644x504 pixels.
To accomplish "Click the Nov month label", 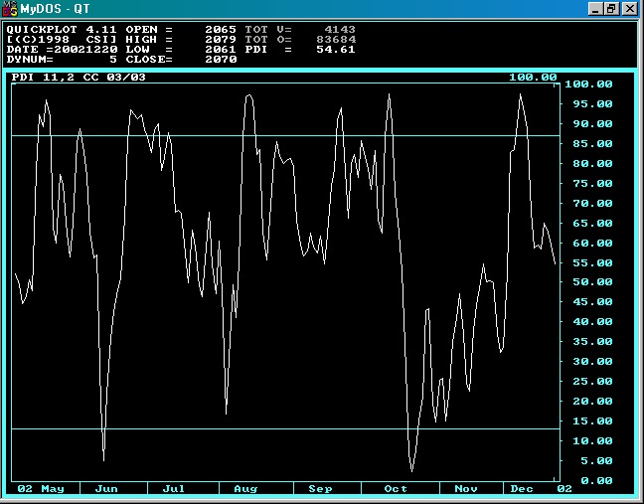I will click(x=466, y=489).
